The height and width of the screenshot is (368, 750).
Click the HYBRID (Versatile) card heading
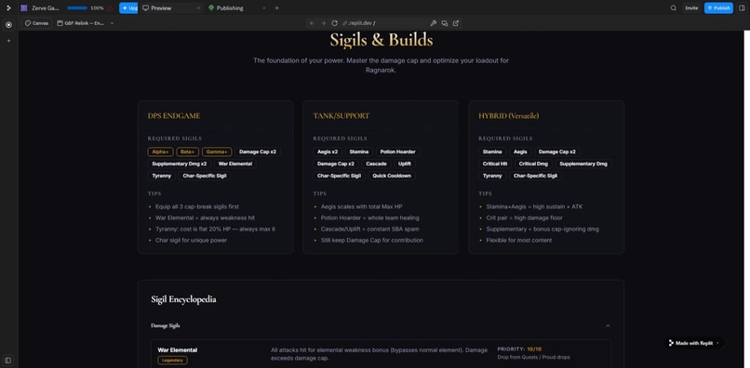(508, 115)
